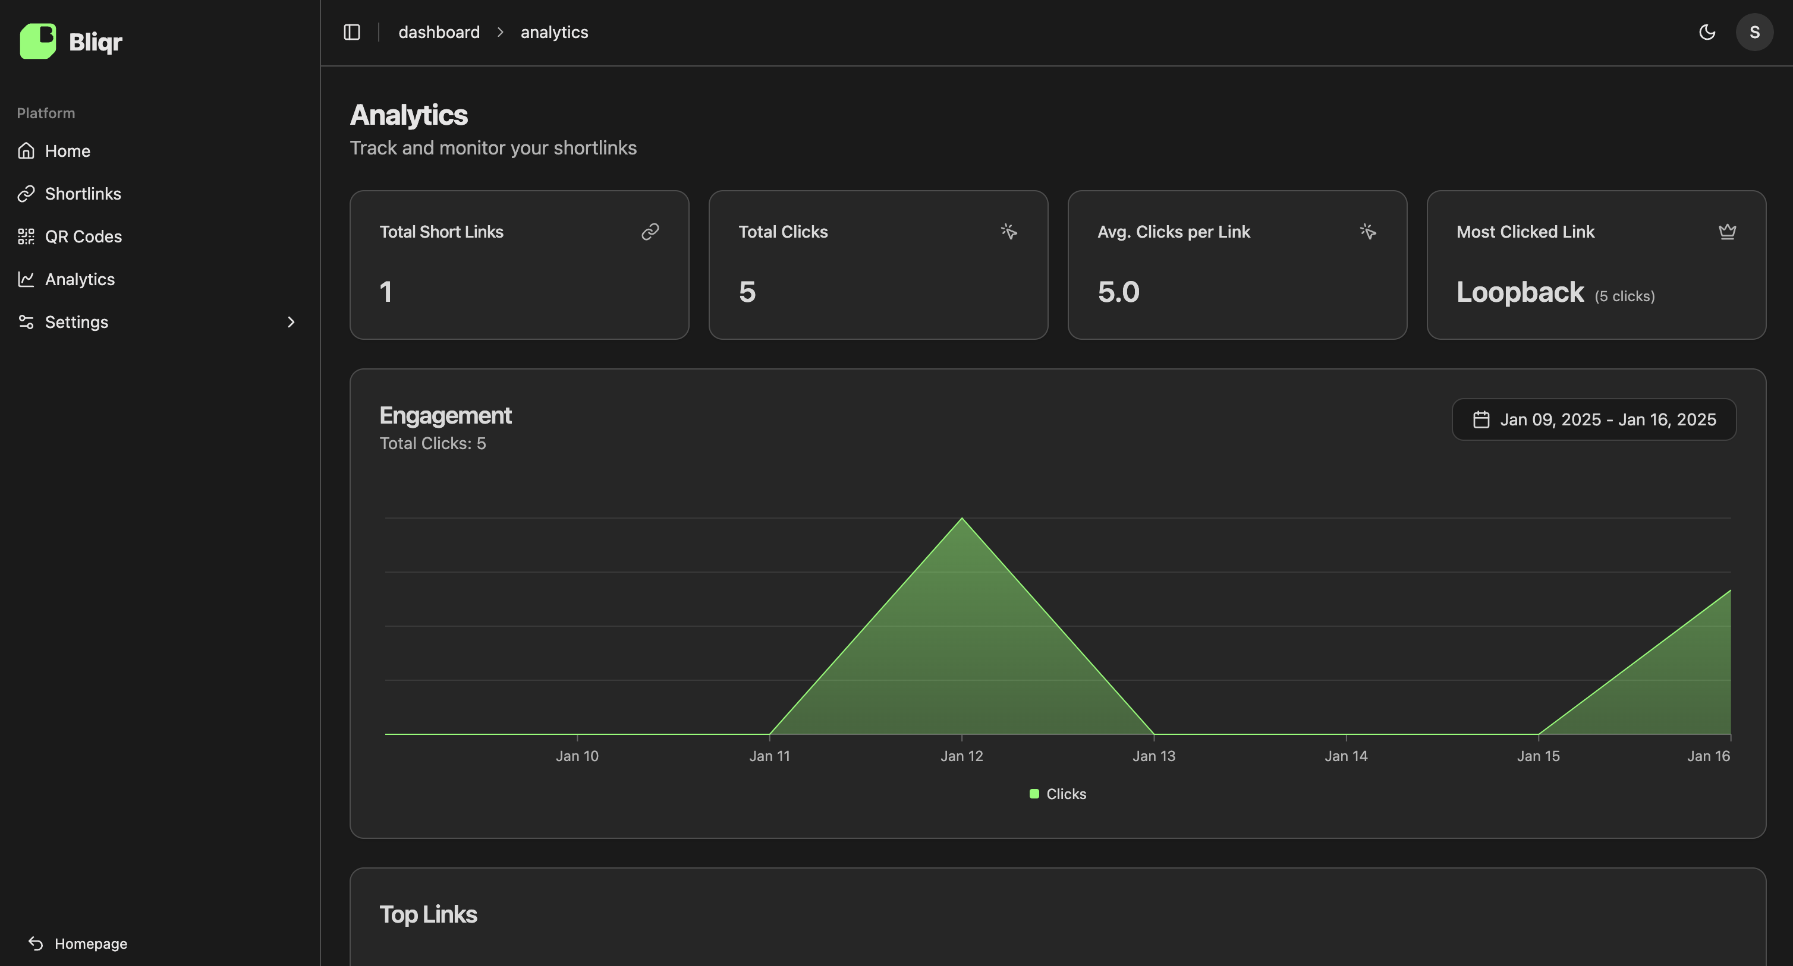This screenshot has width=1793, height=966.
Task: Toggle dark mode moon icon
Action: [x=1707, y=32]
